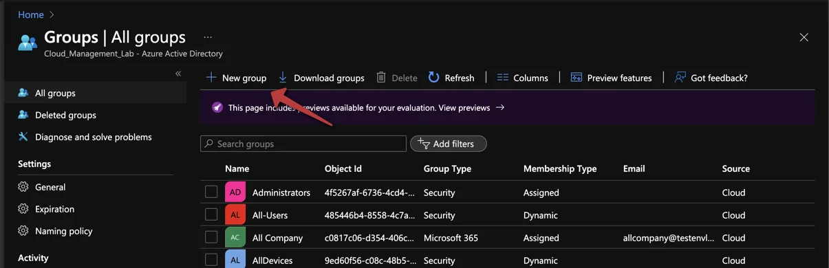Collapse the sidebar with the double chevron
The width and height of the screenshot is (829, 268).
pyautogui.click(x=177, y=74)
